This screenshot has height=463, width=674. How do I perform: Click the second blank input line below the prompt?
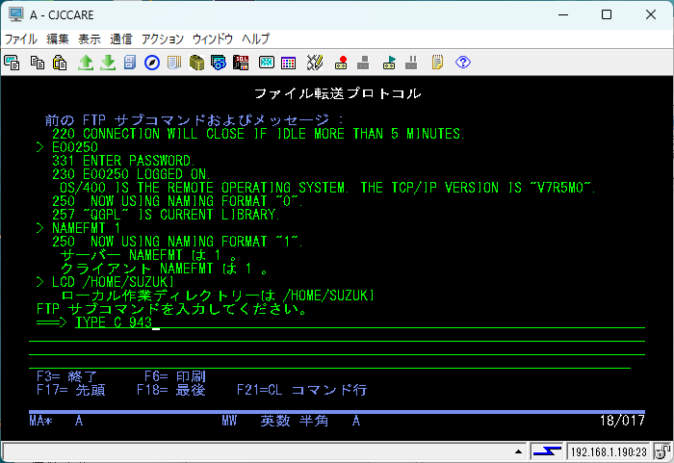click(x=337, y=348)
